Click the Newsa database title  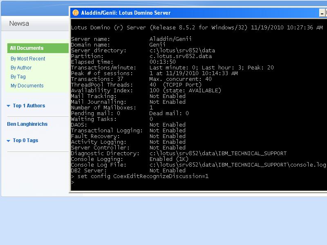click(19, 23)
